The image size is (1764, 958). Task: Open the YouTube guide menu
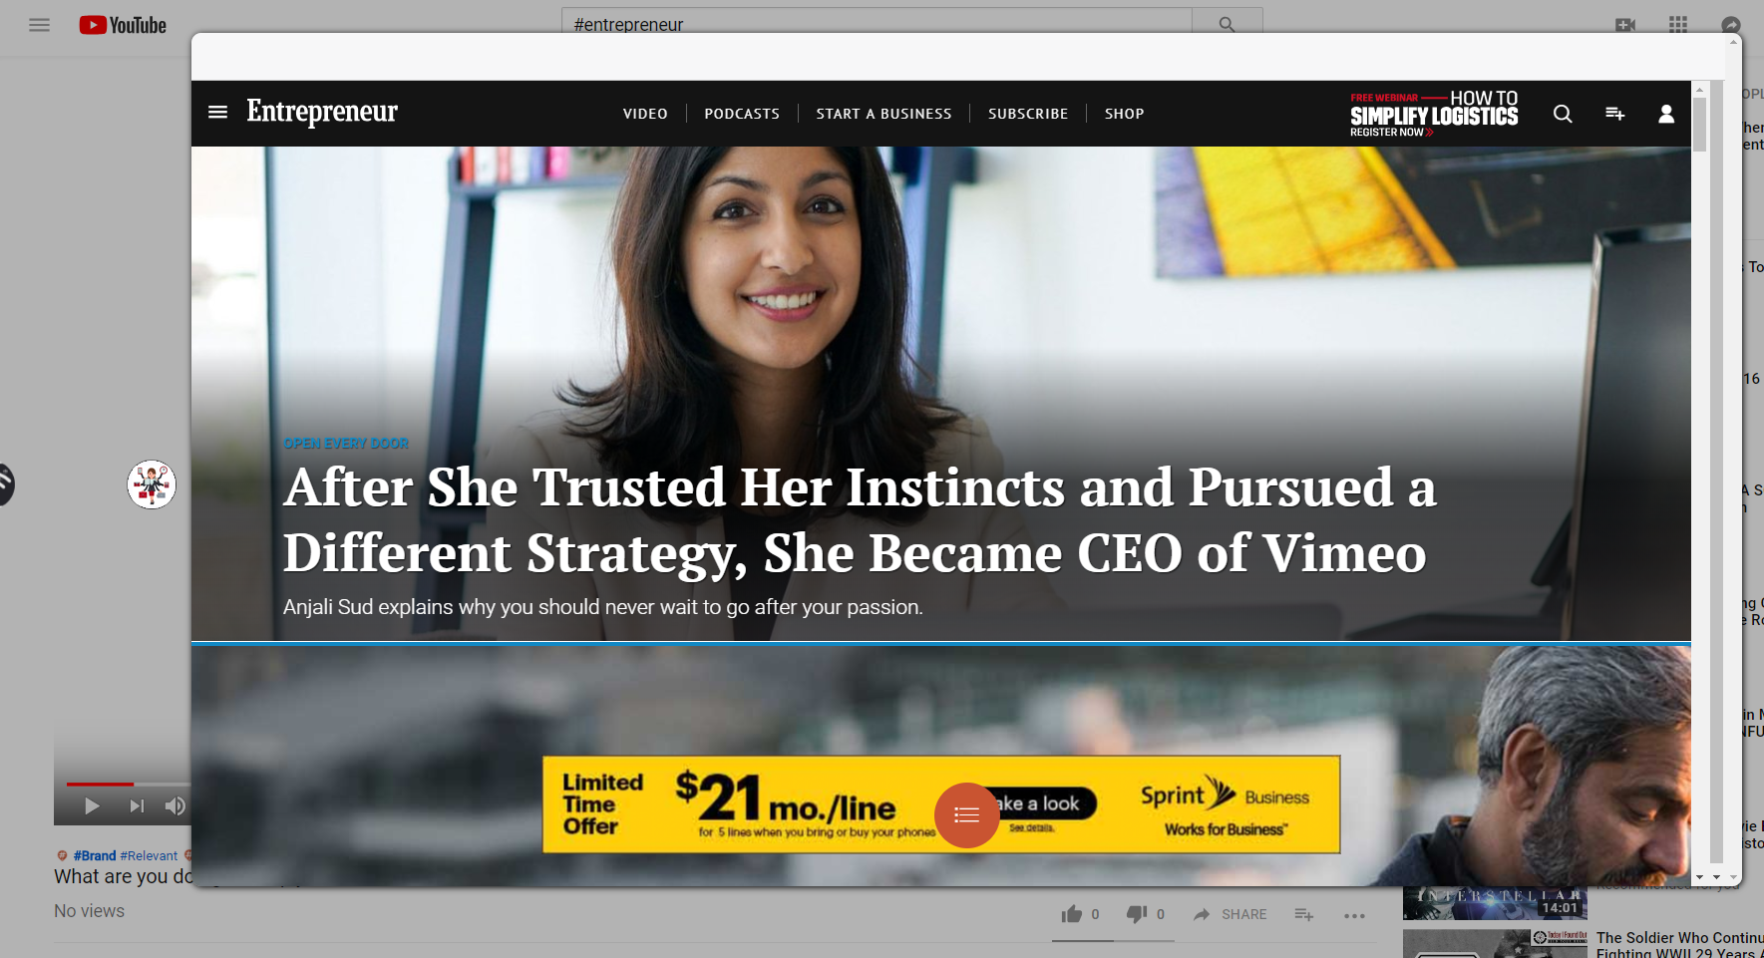coord(39,25)
